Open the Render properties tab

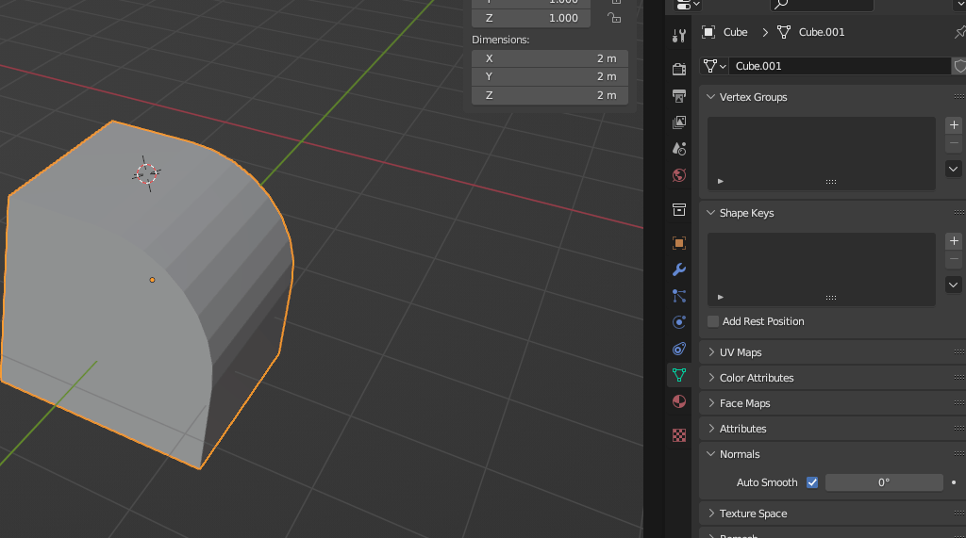pos(679,69)
